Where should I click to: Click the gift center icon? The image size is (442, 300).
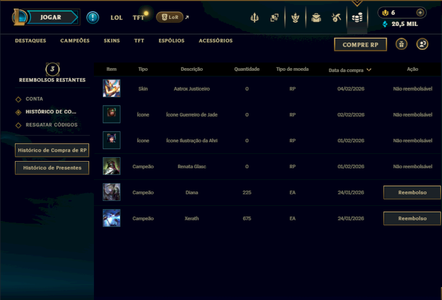click(x=402, y=44)
